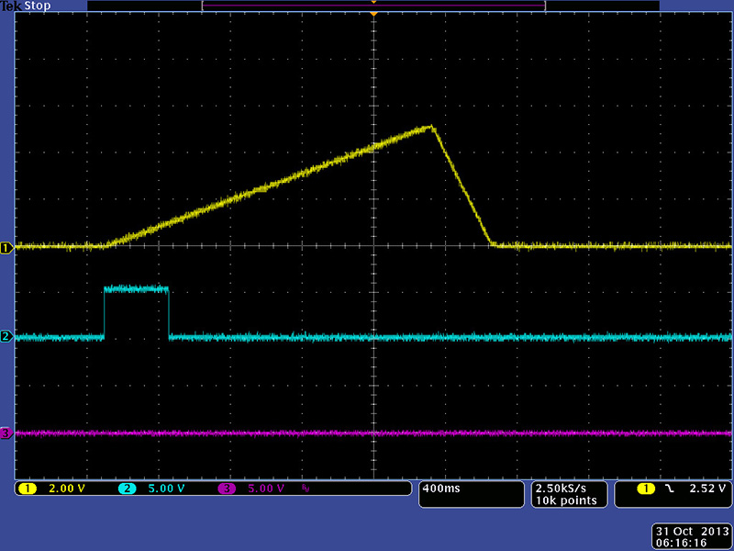
Task: Click the 2.52 V trigger level readout
Action: 706,489
